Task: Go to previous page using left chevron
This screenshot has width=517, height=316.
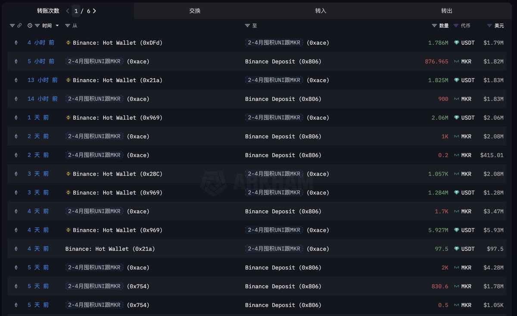Action: [68, 11]
